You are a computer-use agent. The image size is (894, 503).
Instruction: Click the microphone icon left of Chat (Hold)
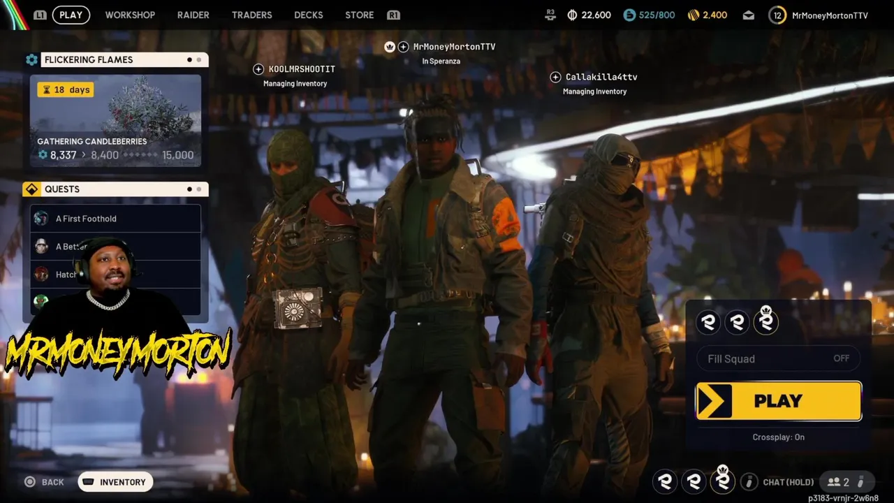[x=749, y=481]
